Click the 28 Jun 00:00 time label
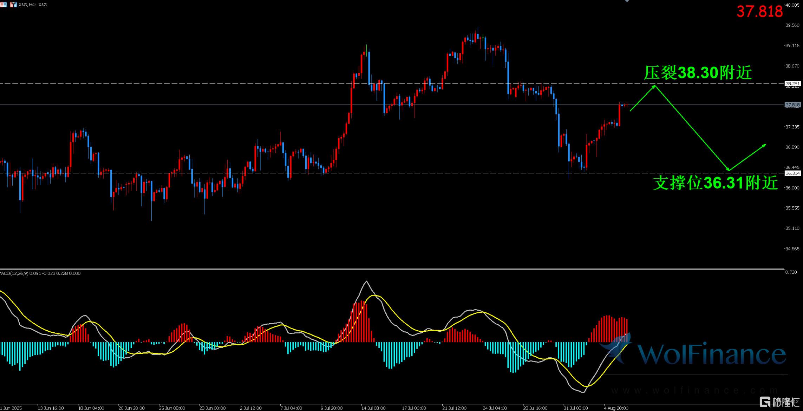This screenshot has height=411, width=803. coord(212,408)
